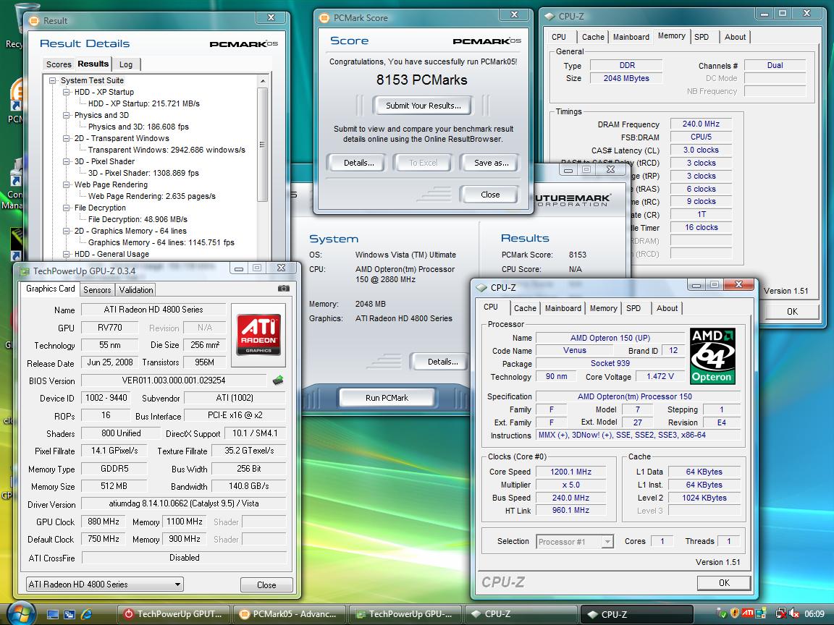Collapse the 3D - Pixel Shader node
This screenshot has width=834, height=625.
pyautogui.click(x=67, y=161)
